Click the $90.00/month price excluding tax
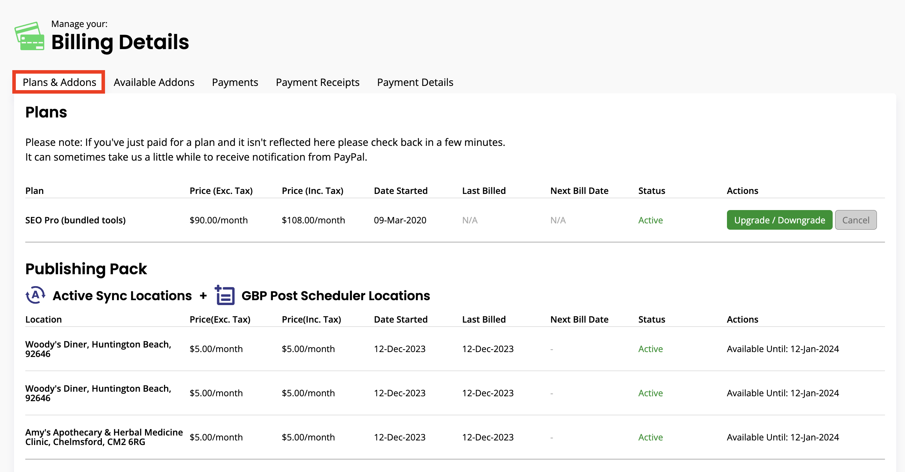The image size is (905, 472). pyautogui.click(x=218, y=220)
